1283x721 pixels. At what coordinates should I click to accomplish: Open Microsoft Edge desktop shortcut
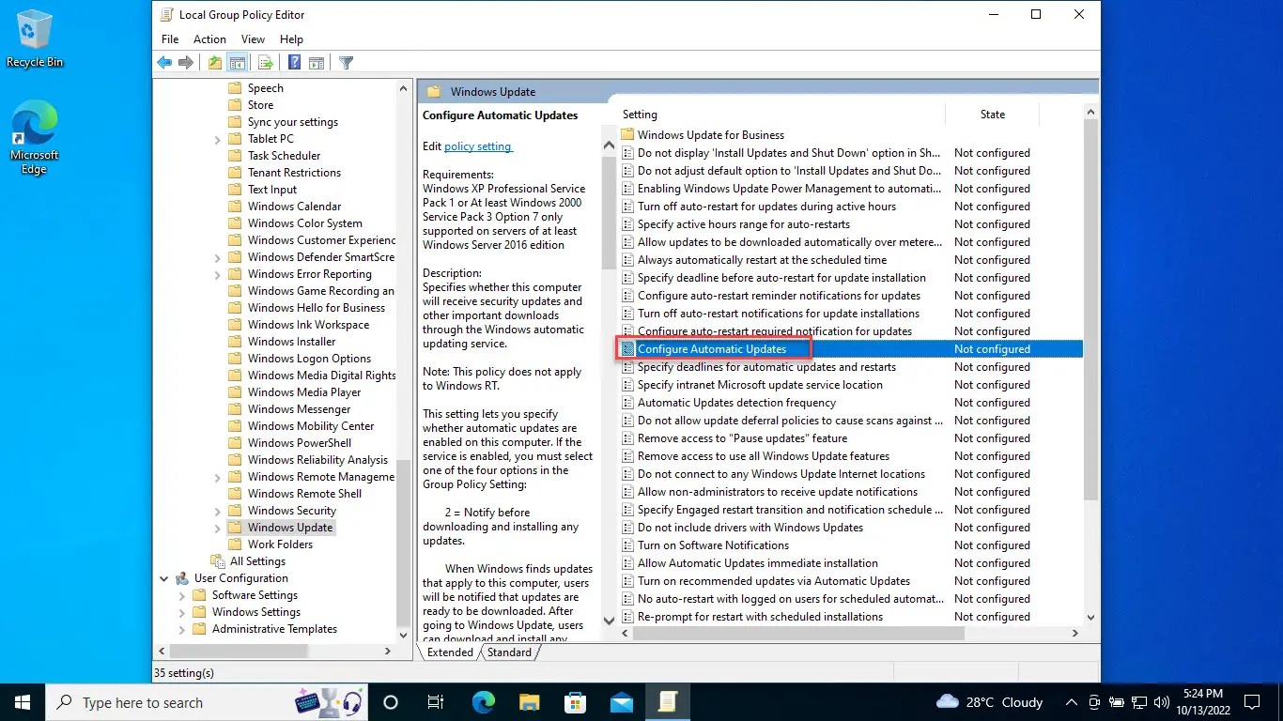click(35, 138)
